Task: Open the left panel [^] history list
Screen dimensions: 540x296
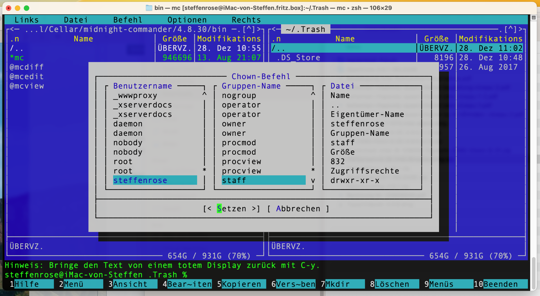Action: tap(249, 29)
